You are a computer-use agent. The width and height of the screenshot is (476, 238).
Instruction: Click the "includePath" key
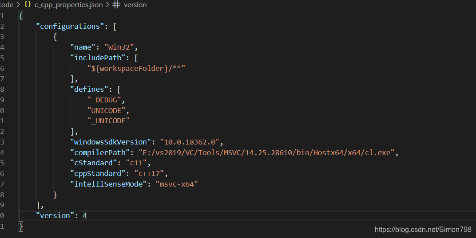click(x=98, y=58)
